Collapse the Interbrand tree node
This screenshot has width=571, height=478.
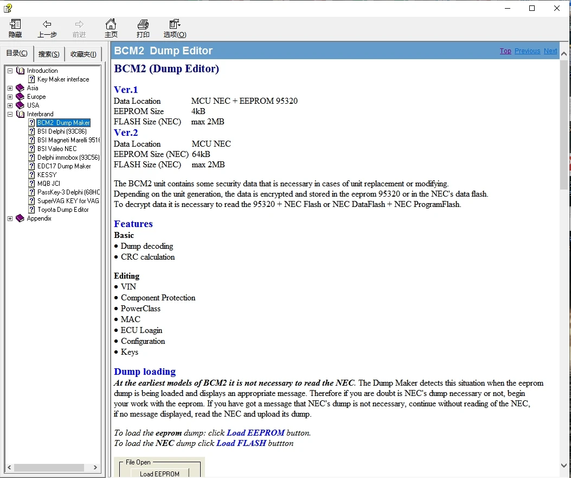point(10,114)
